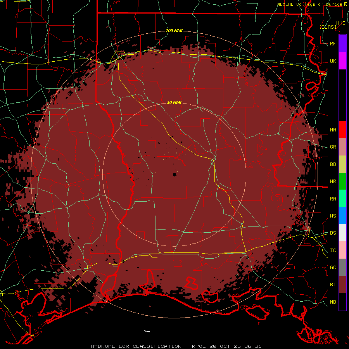Click the DS white legend color swatch
Viewport: 349px width, 349px height.
[x=342, y=233]
